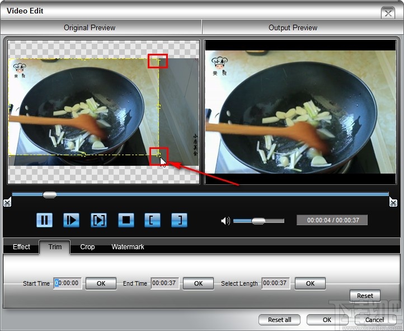Click the output preview video image
Image resolution: width=404 pixels, height=331 pixels.
300,112
